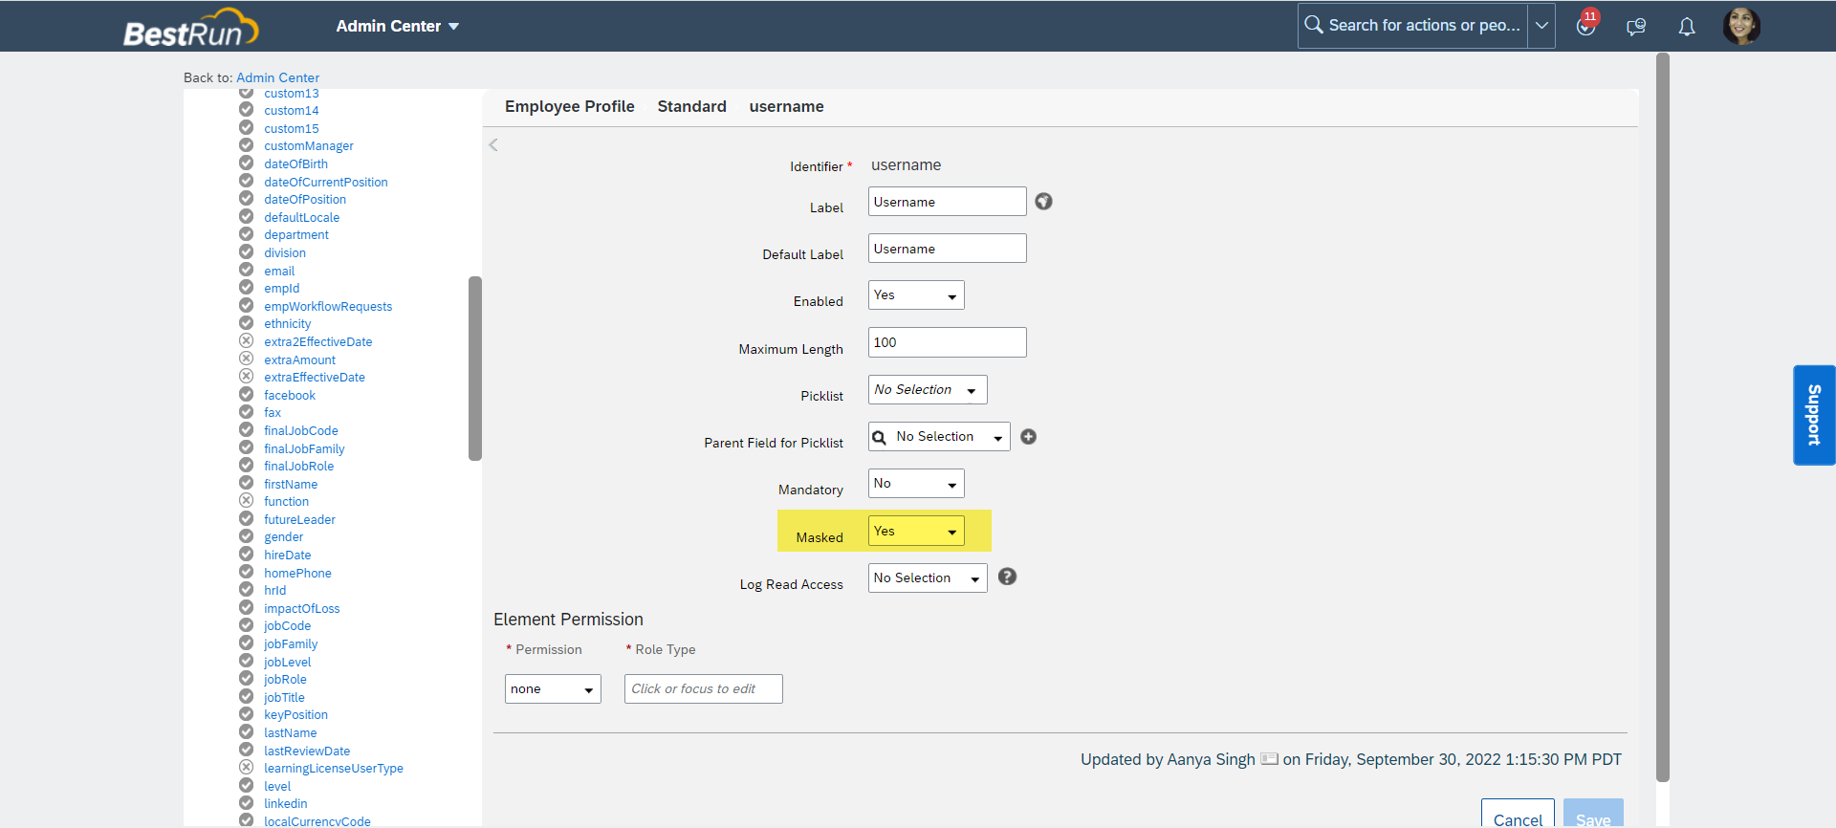Click the Save button
The image size is (1836, 828).
(1593, 813)
